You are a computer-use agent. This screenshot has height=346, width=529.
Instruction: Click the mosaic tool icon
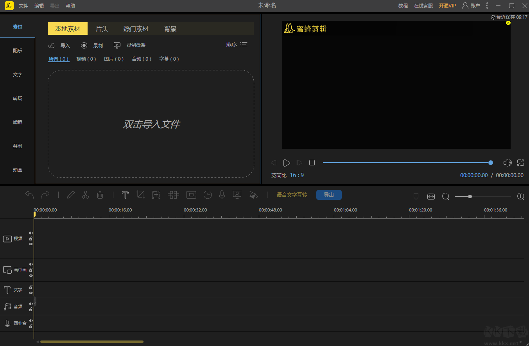click(x=173, y=195)
